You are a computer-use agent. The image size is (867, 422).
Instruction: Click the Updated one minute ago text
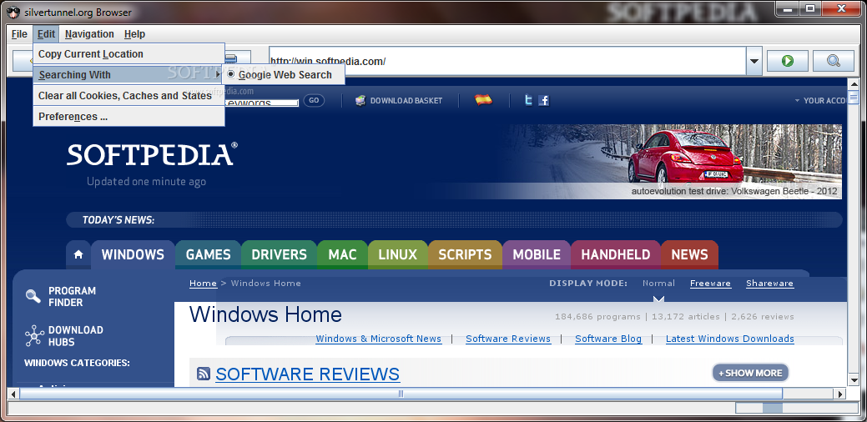point(146,181)
